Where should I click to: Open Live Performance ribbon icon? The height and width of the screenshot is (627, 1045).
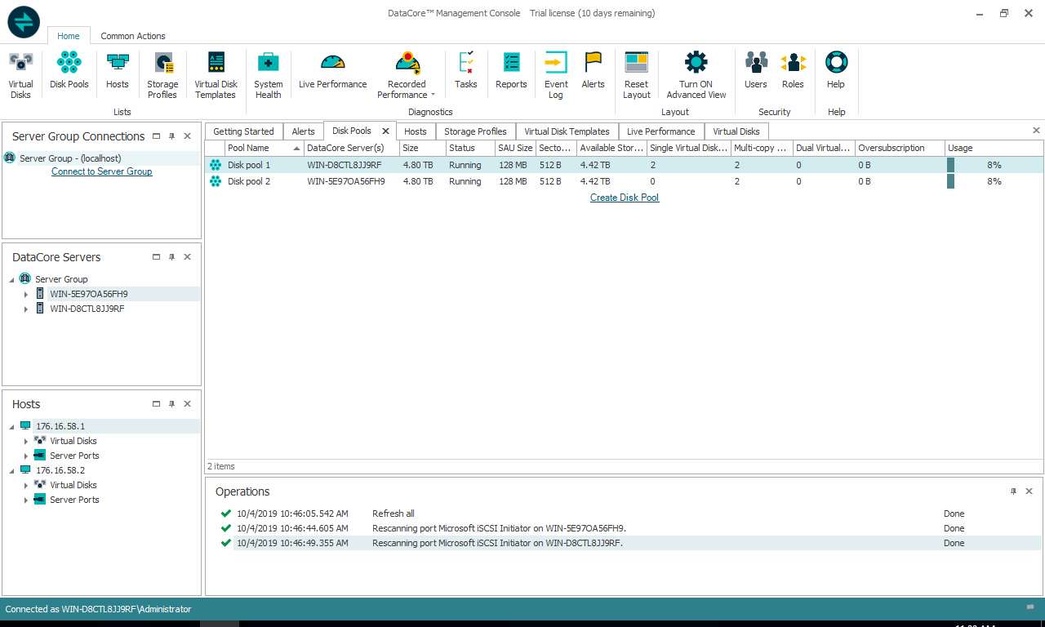coord(332,71)
